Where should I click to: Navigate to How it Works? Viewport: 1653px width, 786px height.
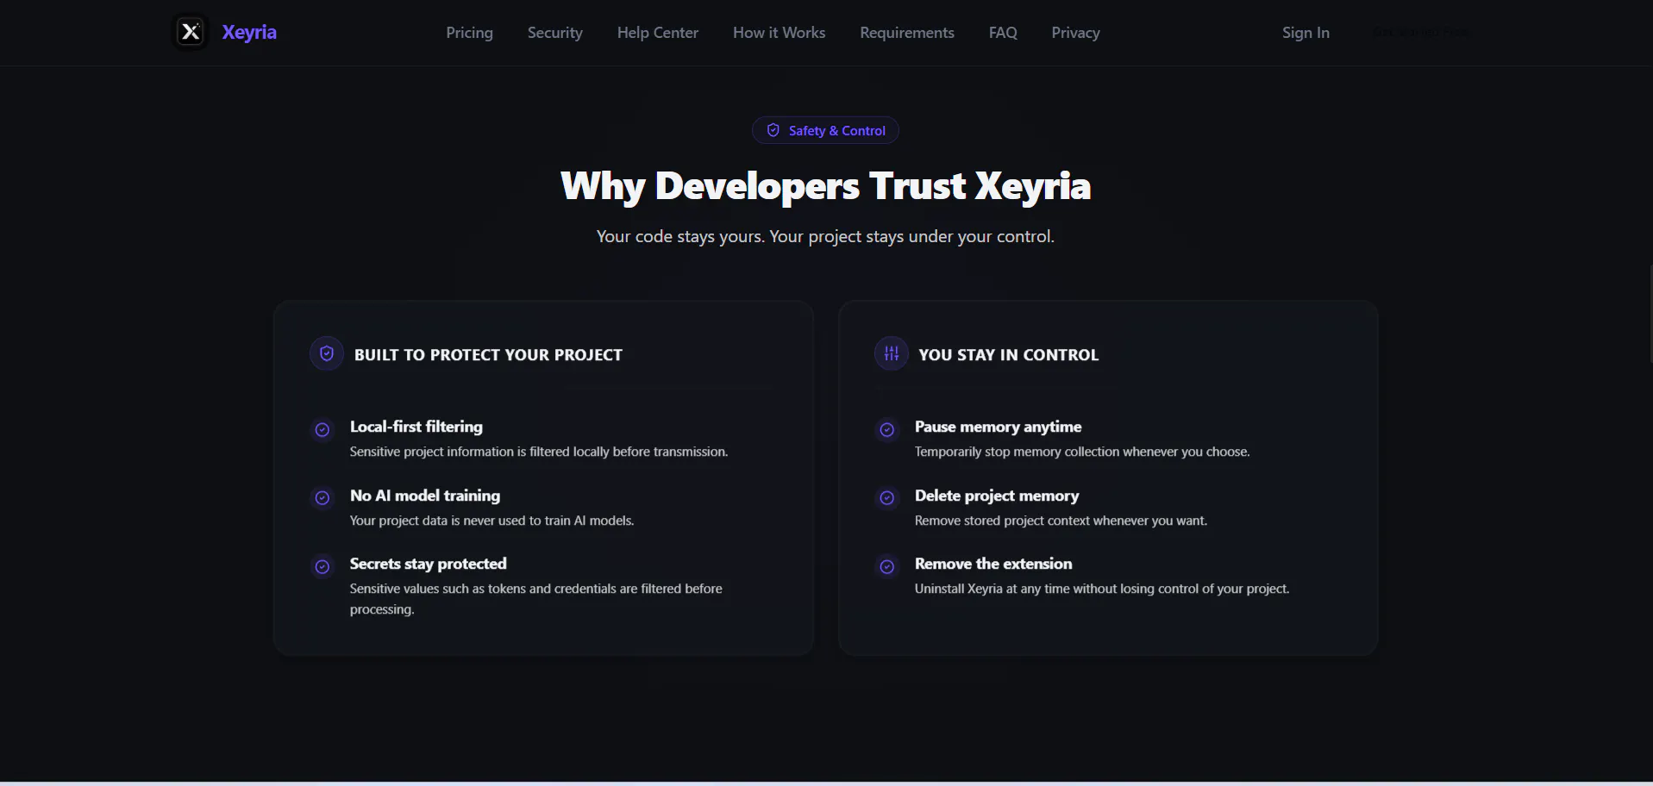pyautogui.click(x=780, y=33)
